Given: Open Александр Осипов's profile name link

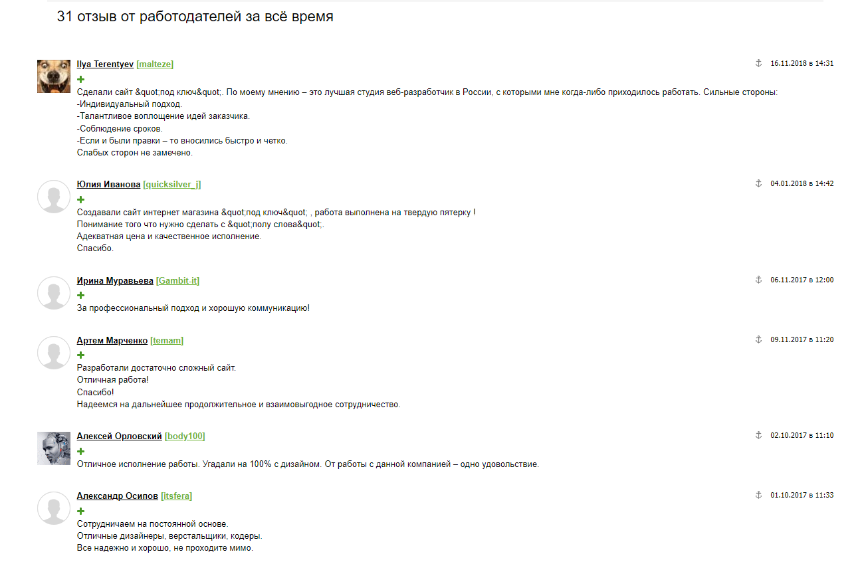Looking at the screenshot, I should point(118,496).
